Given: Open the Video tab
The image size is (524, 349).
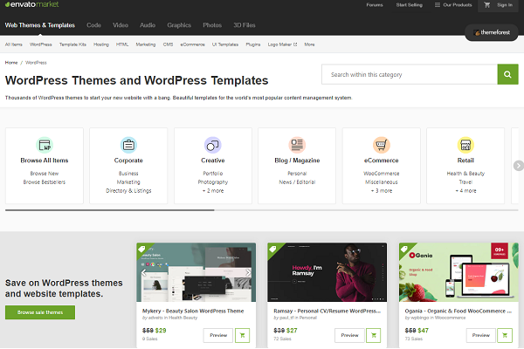Looking at the screenshot, I should pos(121,25).
